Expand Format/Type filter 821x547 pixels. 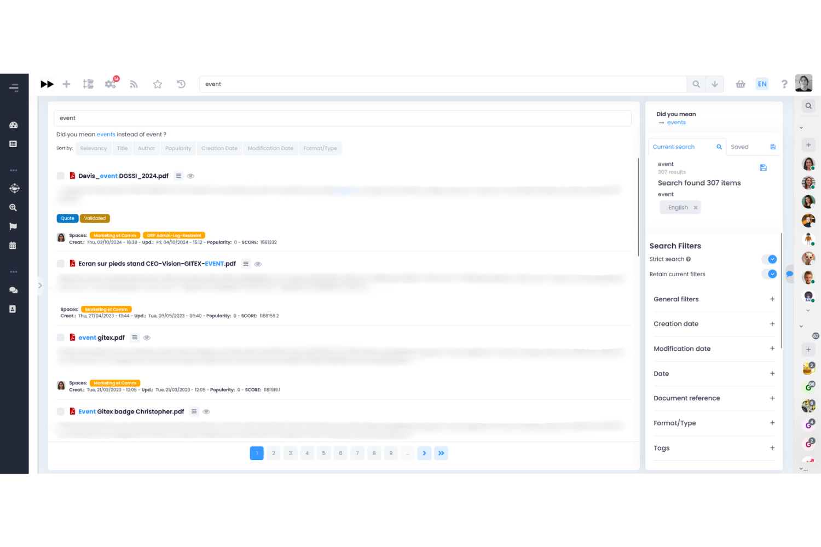[x=714, y=423]
